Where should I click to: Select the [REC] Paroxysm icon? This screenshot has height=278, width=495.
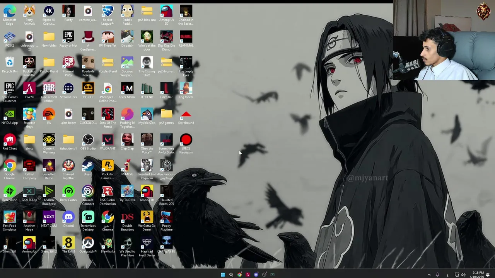click(186, 144)
